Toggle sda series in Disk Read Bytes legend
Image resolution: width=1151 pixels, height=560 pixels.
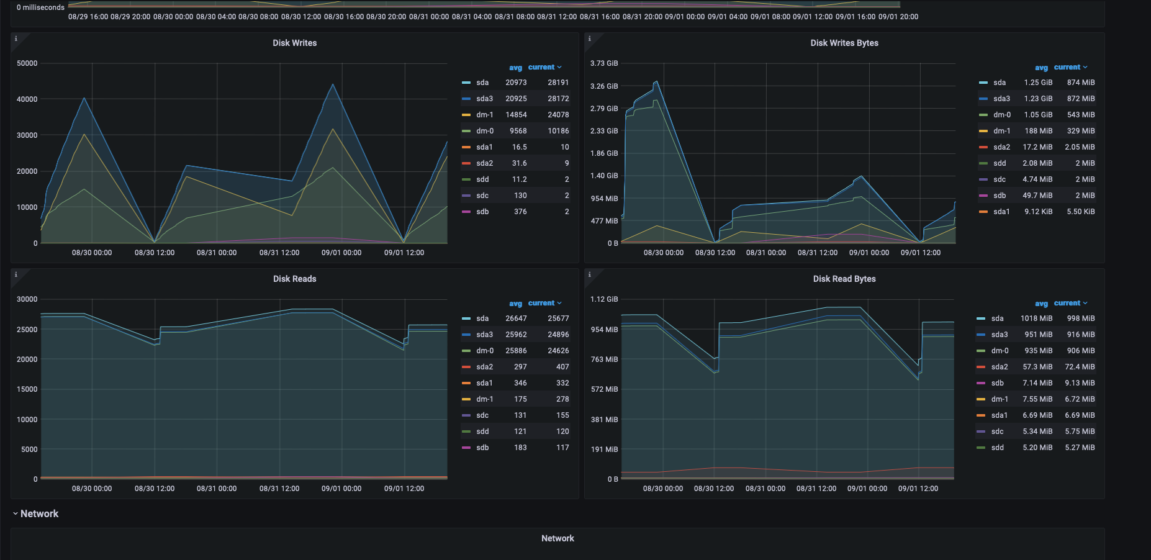[x=997, y=318]
